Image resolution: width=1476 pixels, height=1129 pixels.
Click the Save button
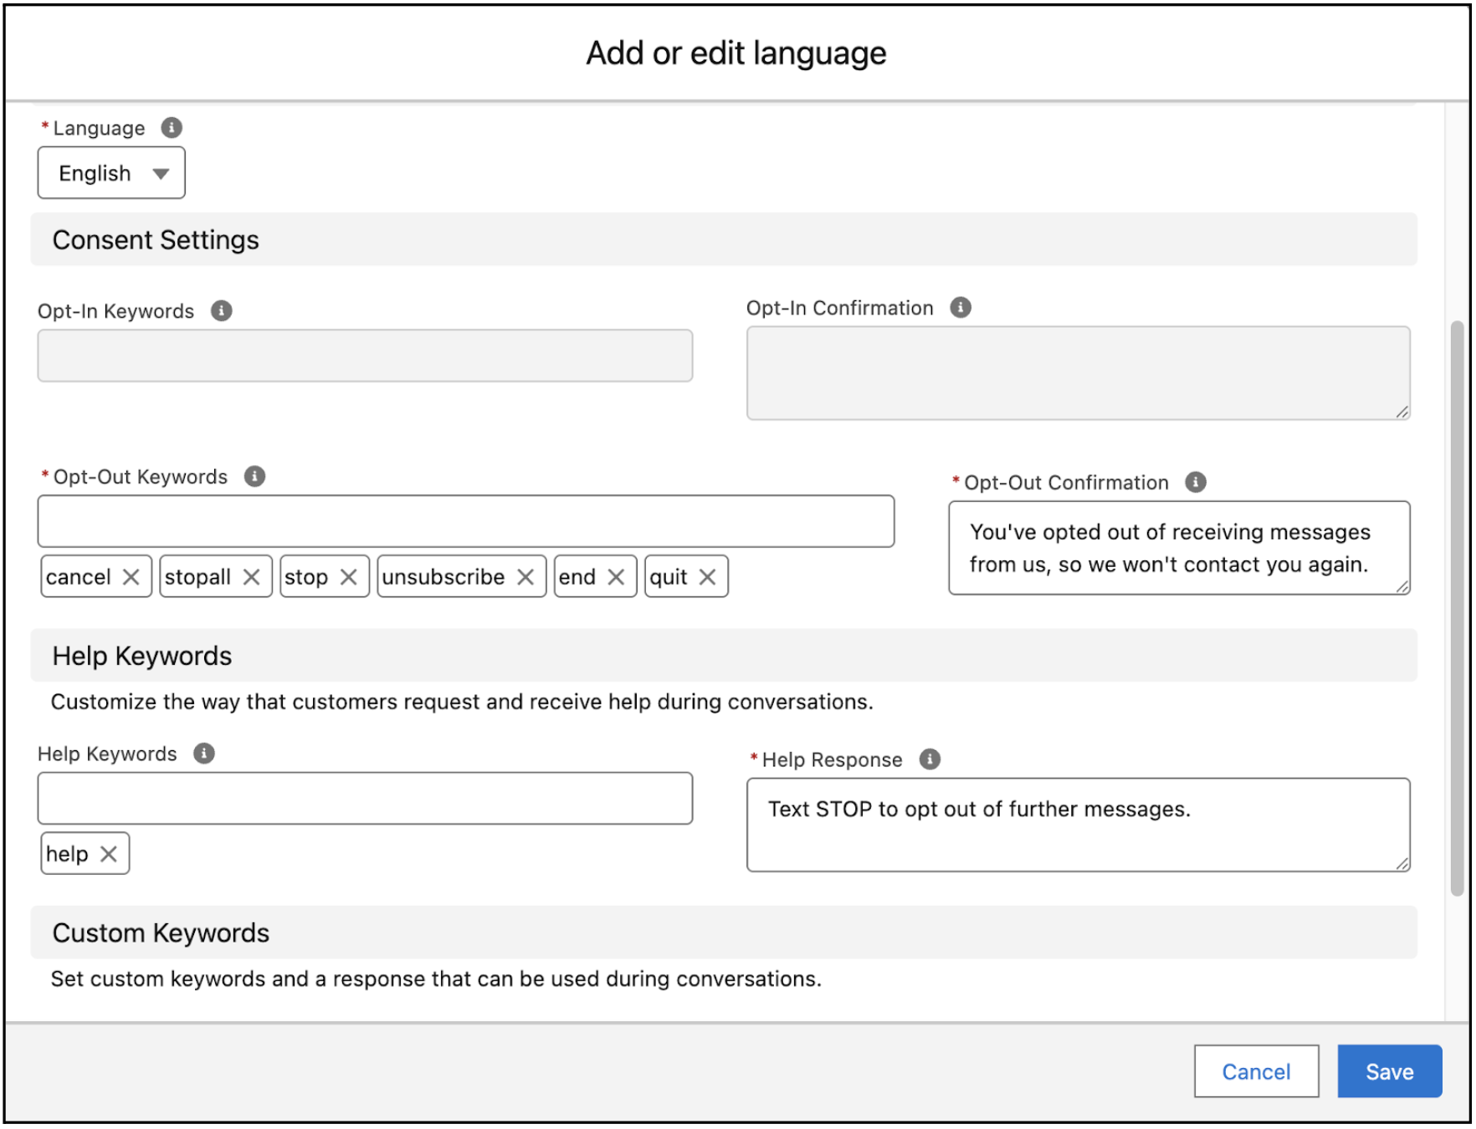click(x=1389, y=1071)
